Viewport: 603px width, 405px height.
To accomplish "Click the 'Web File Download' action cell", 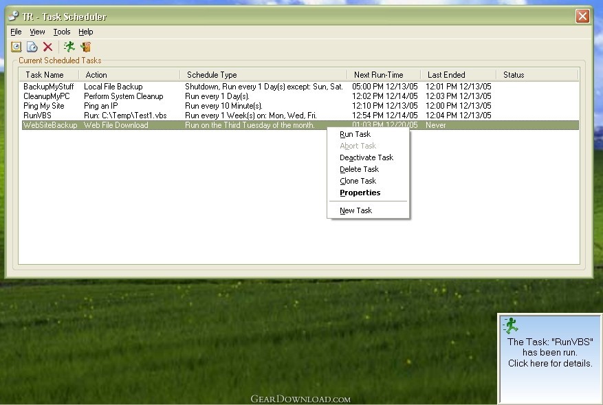I will 116,125.
